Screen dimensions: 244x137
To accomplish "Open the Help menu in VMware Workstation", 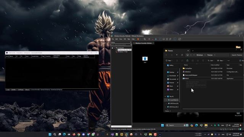I will [x=133, y=39].
